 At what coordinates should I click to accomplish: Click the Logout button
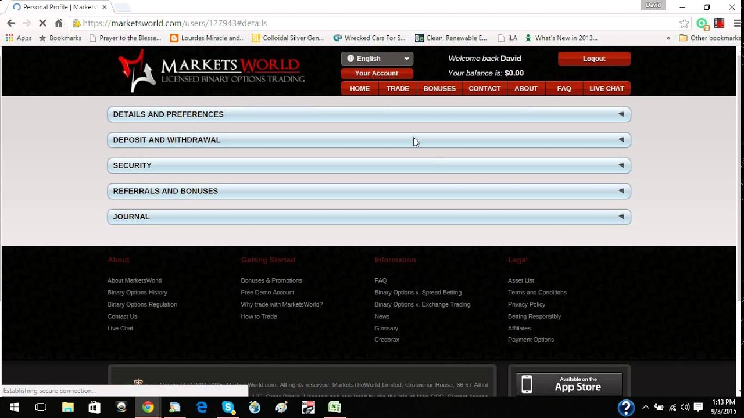point(594,59)
